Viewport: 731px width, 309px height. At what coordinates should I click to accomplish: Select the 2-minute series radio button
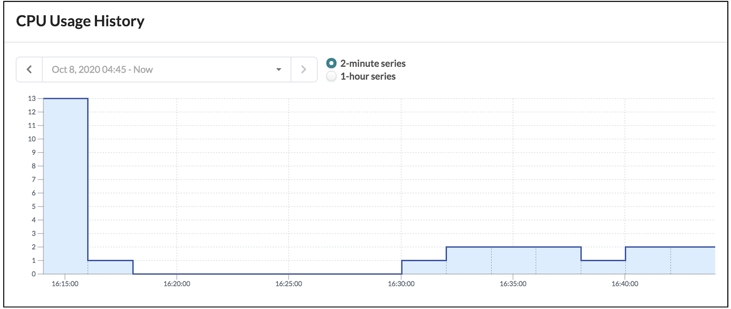pyautogui.click(x=331, y=63)
